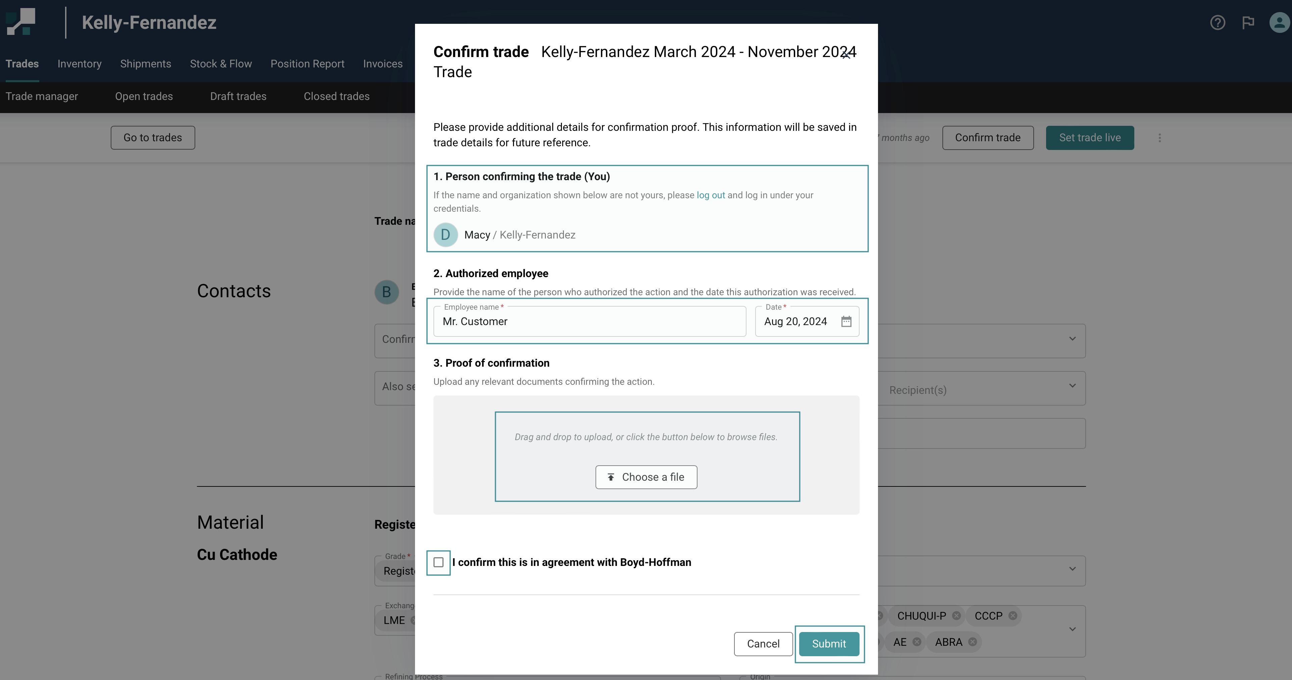Click the Employee name input field
Viewport: 1292px width, 680px height.
click(x=589, y=321)
